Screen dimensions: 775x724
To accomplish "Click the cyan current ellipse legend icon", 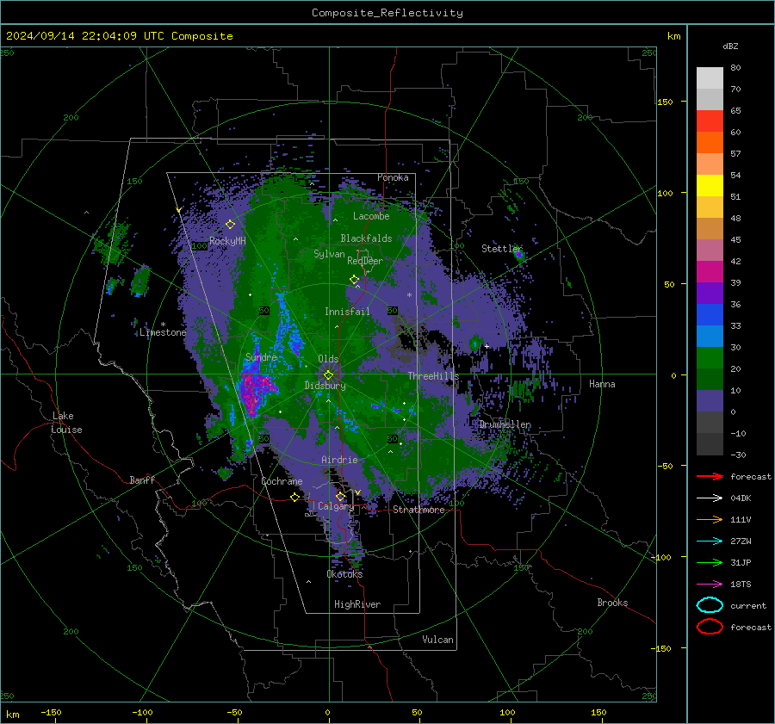I will point(710,605).
